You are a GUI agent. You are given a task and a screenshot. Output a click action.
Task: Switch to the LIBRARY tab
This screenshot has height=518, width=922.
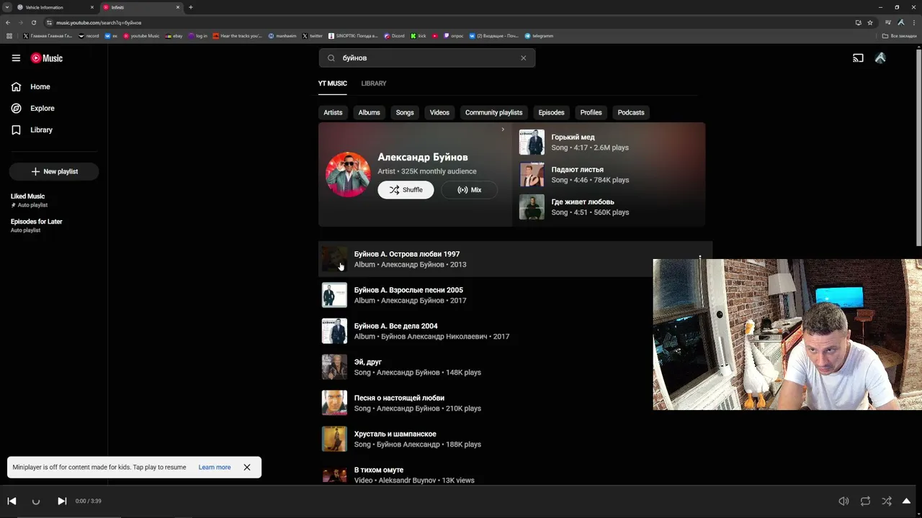pyautogui.click(x=374, y=83)
